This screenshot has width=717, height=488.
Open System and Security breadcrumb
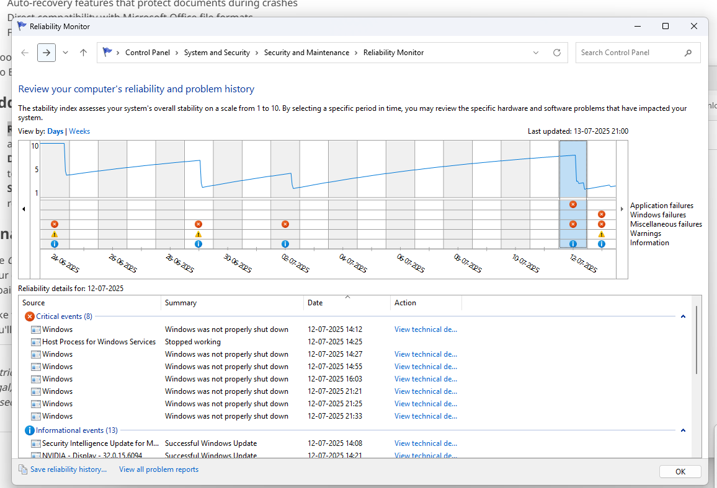(216, 53)
